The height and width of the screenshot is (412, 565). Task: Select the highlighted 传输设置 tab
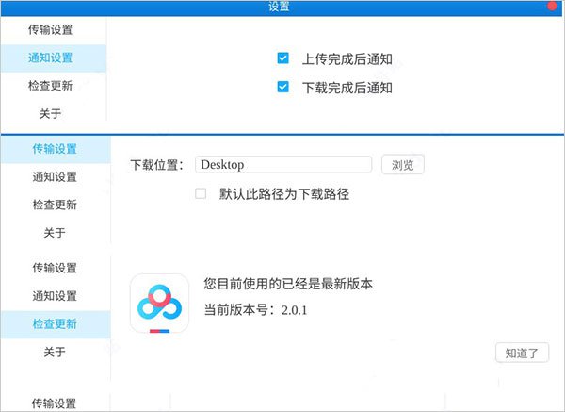(x=55, y=148)
